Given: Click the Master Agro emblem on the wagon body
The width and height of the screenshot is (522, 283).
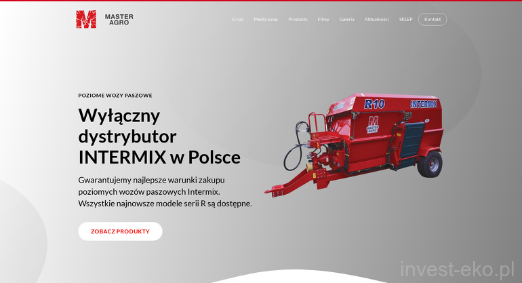Looking at the screenshot, I should click(373, 124).
